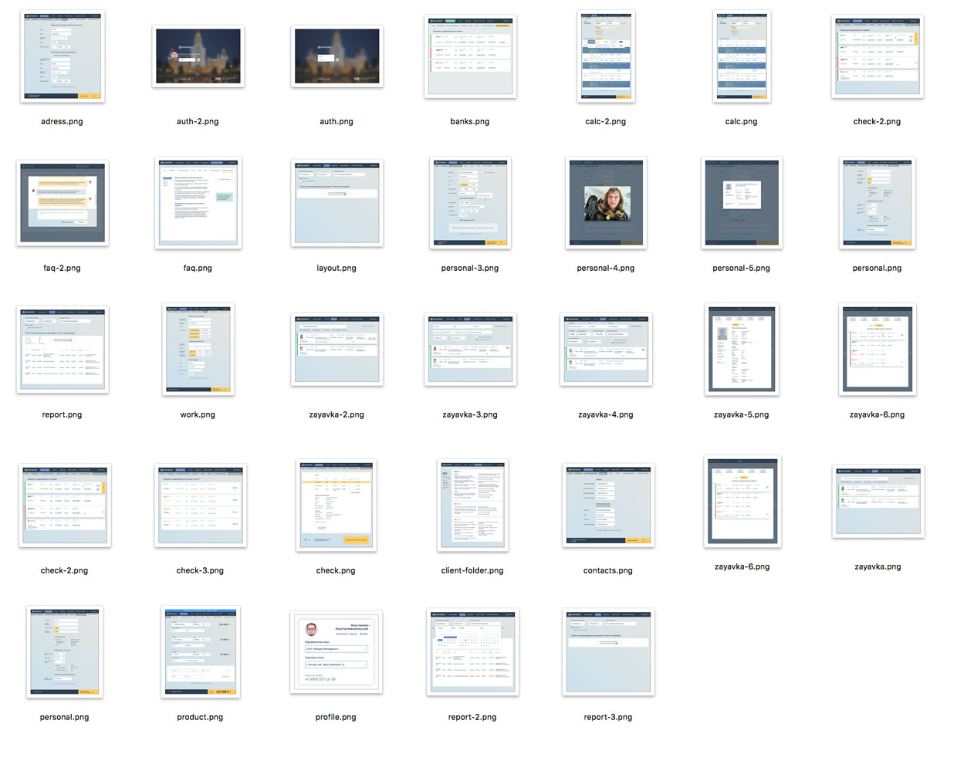Select the zayavka-3.png thumbnail

(x=470, y=350)
